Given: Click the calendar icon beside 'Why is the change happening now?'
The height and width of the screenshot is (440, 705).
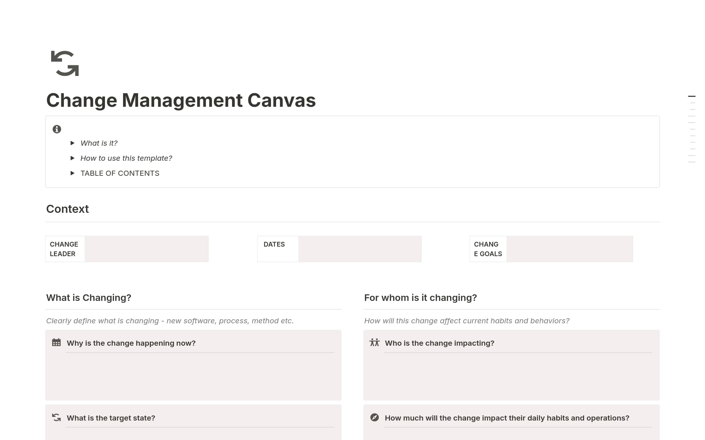Looking at the screenshot, I should point(56,342).
